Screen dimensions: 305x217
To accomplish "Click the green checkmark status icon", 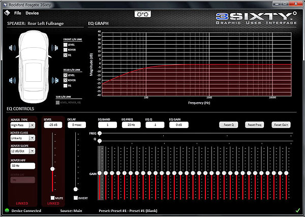I will click(x=297, y=210).
